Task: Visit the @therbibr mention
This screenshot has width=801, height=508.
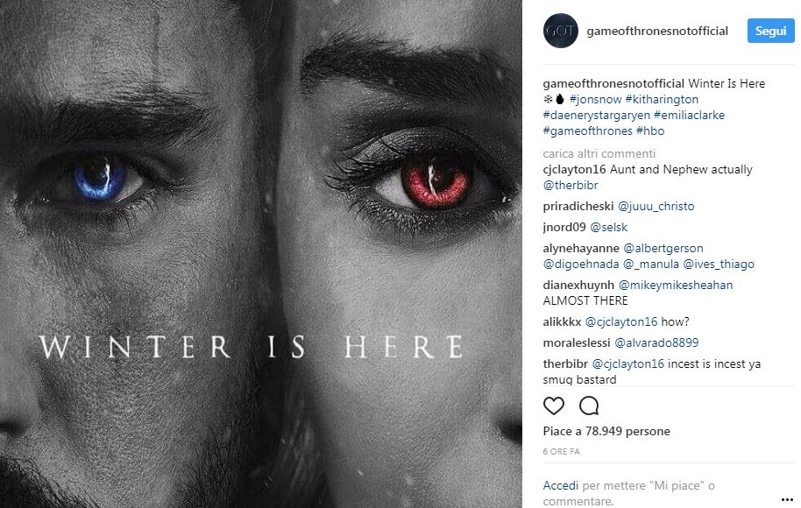Action: click(x=571, y=186)
